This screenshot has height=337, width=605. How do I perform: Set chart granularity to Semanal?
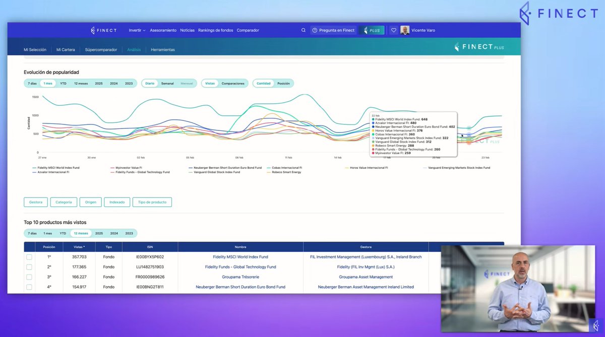pyautogui.click(x=167, y=84)
